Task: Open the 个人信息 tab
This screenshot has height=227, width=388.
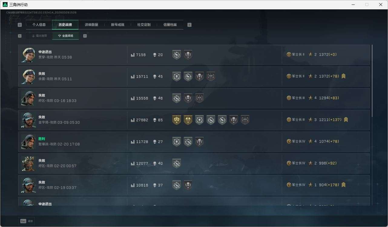Action: [39, 25]
